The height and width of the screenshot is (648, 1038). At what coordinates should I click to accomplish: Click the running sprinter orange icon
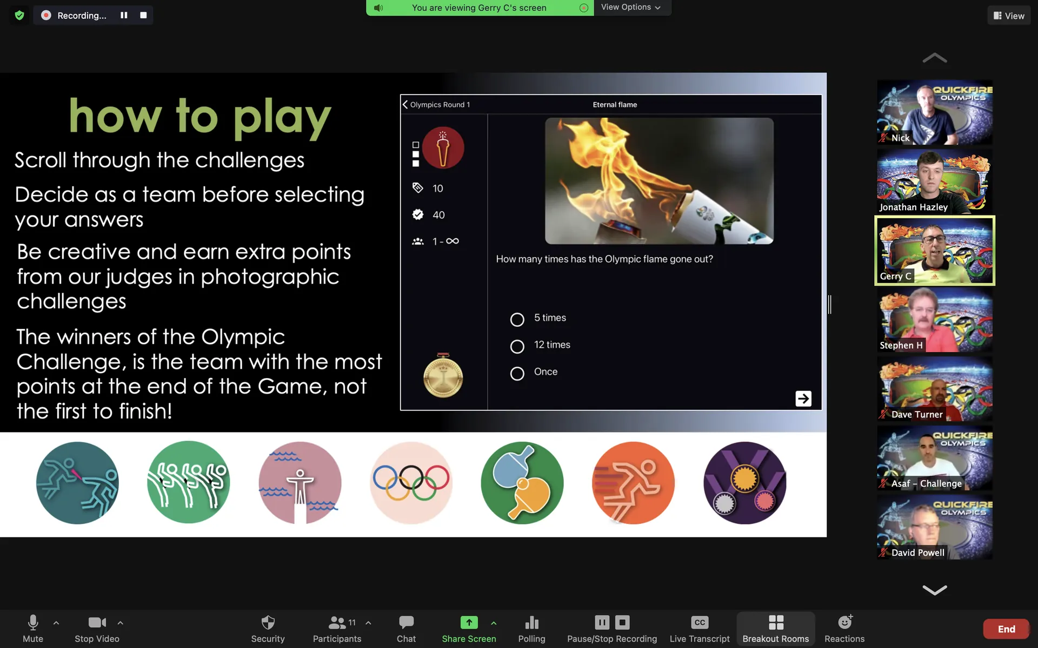633,483
